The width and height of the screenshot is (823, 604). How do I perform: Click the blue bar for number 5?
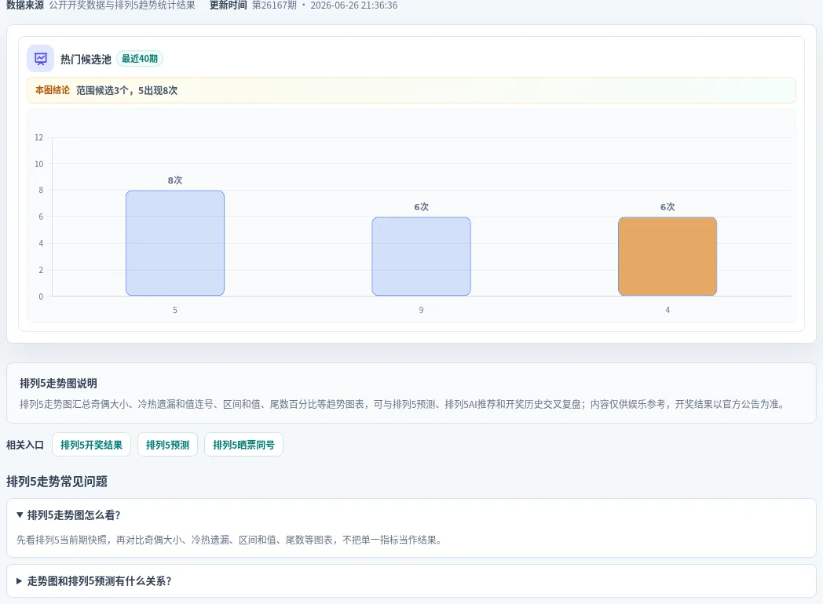[175, 243]
